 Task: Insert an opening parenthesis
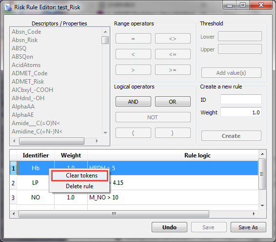click(x=133, y=133)
